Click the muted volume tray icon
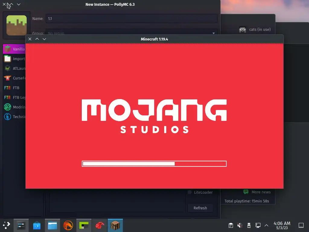The image size is (309, 232). [x=240, y=225]
